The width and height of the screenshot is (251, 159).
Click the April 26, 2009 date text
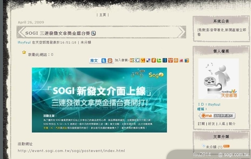31,22
